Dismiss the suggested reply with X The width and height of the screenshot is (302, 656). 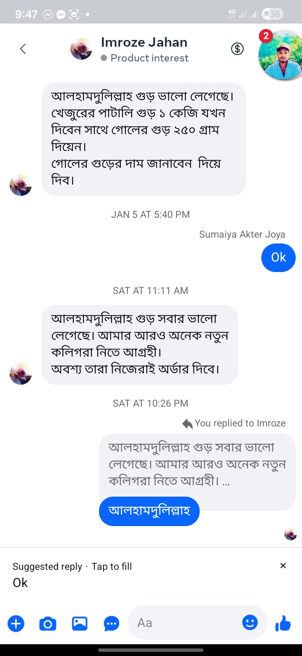pos(283,566)
